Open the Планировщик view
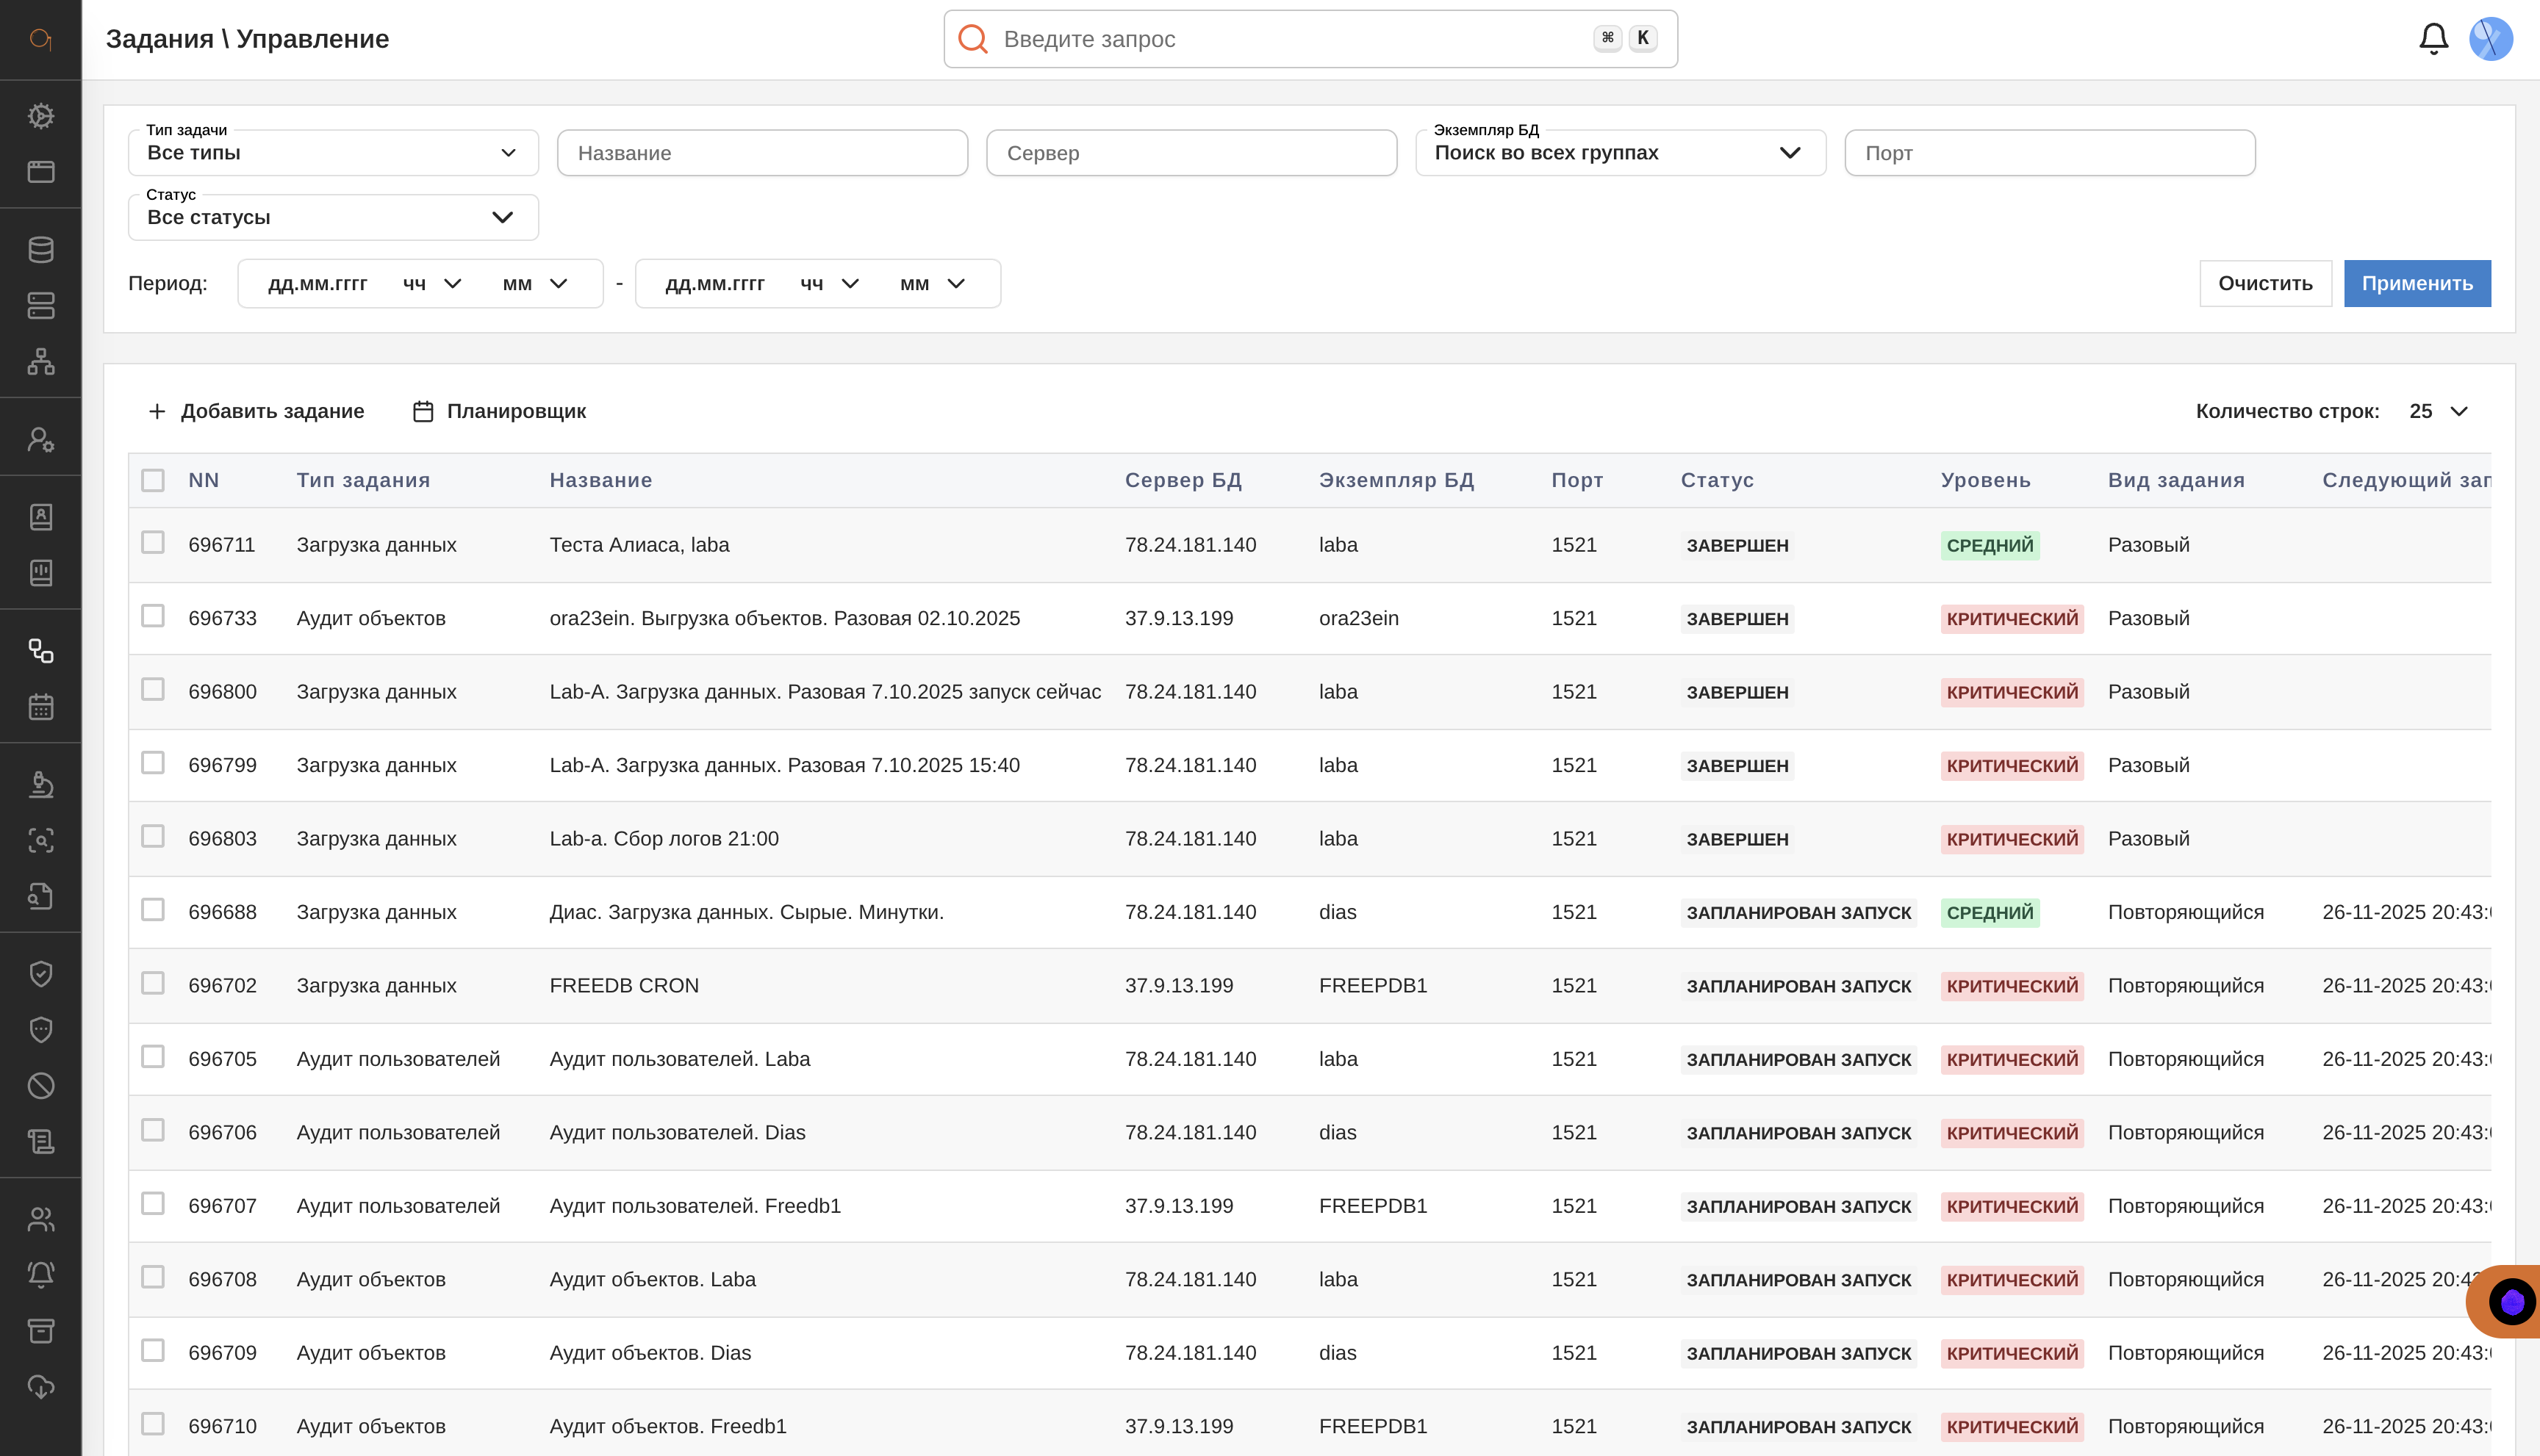The image size is (2540, 1456). coord(499,411)
